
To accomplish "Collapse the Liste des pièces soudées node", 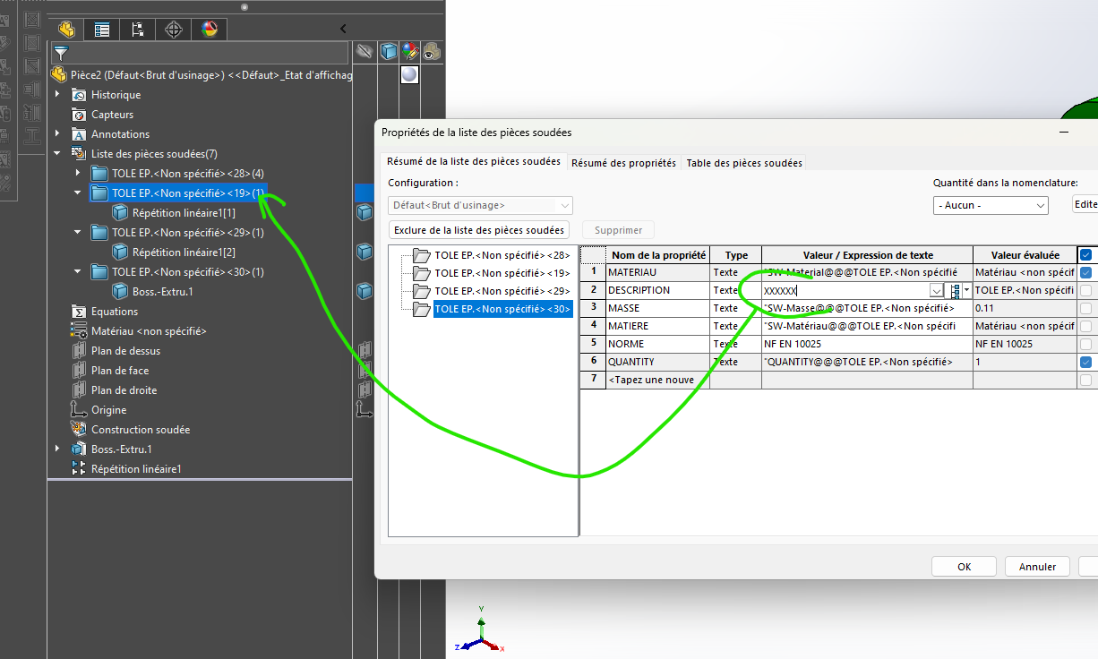I will (58, 154).
